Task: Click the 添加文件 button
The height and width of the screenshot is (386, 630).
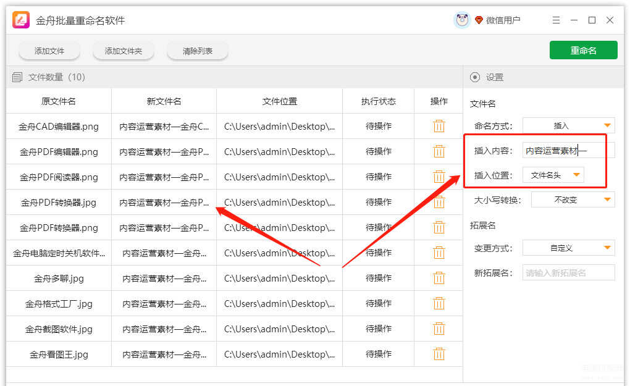Action: pos(49,51)
